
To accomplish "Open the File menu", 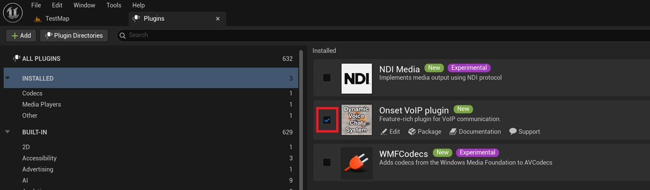I will click(x=36, y=5).
